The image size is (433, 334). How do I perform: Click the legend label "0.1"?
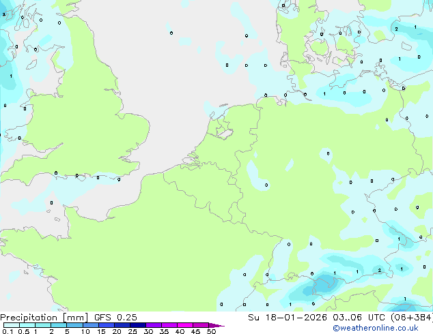point(8,331)
